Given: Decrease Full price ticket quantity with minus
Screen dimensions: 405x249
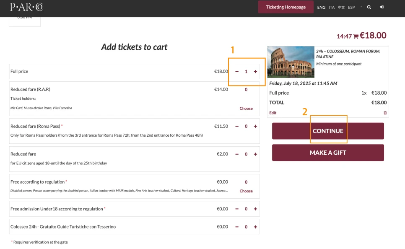Looking at the screenshot, I should pos(237,72).
